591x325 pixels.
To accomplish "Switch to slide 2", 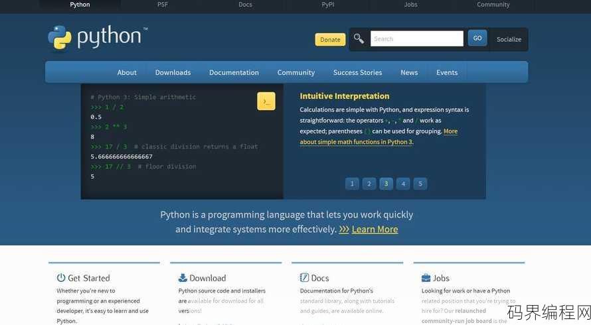I will click(x=369, y=184).
